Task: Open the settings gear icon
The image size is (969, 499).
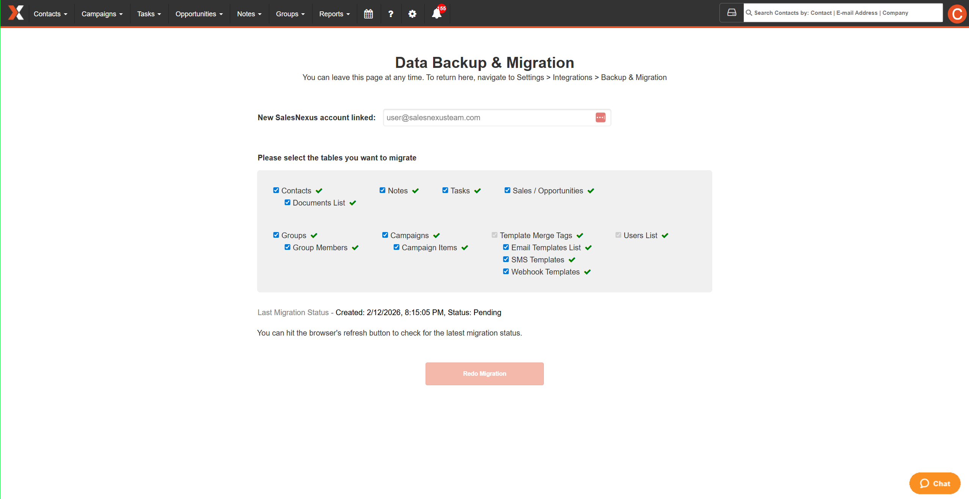Action: 412,14
